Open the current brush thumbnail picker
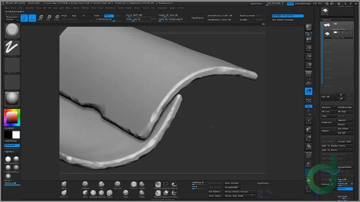Screen dimensions: 360x202 click(12, 30)
